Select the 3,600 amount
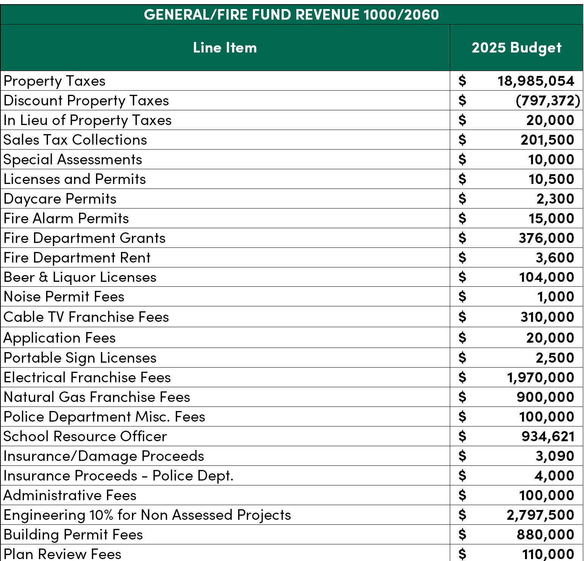Screen dimensions: 584x561 (555, 258)
